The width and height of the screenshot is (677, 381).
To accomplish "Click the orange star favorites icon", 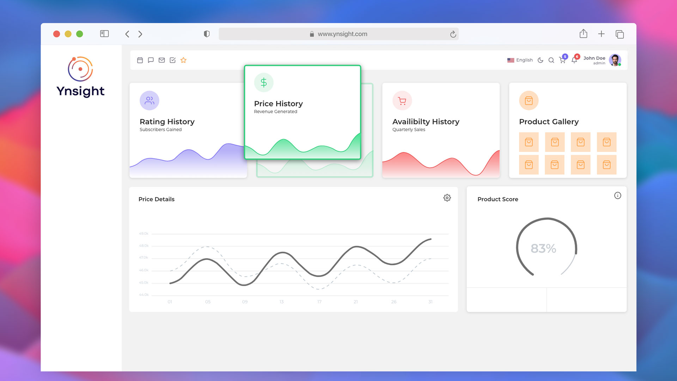I will click(x=183, y=60).
